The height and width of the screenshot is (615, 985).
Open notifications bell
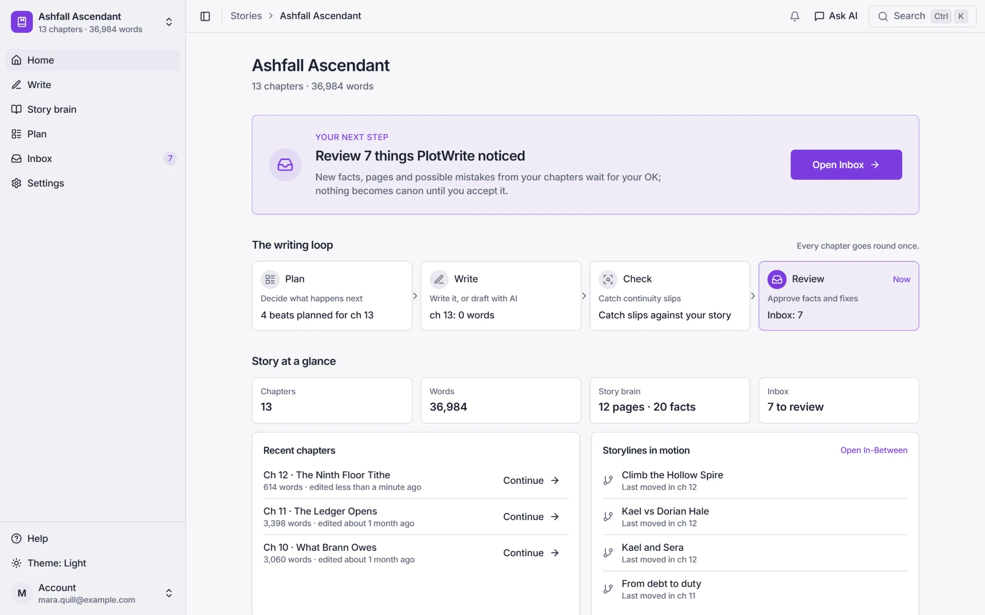[795, 16]
